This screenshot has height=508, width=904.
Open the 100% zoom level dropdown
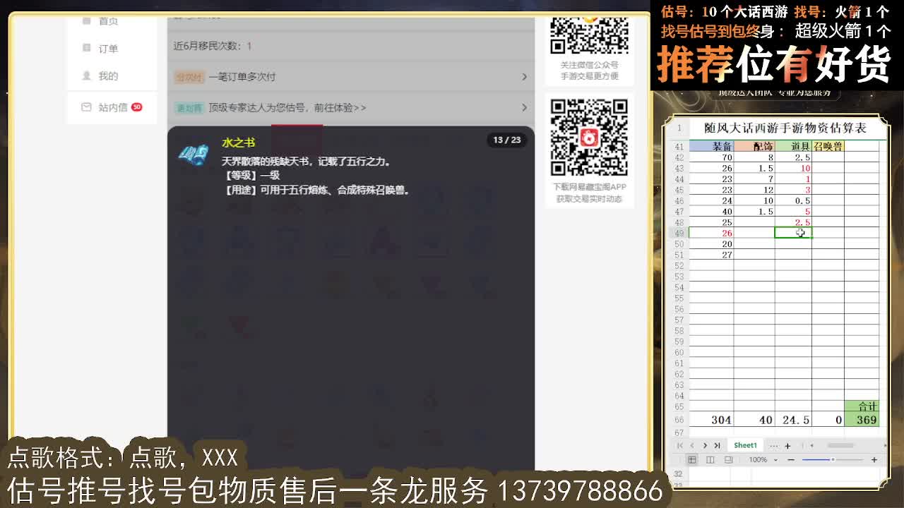(760, 459)
